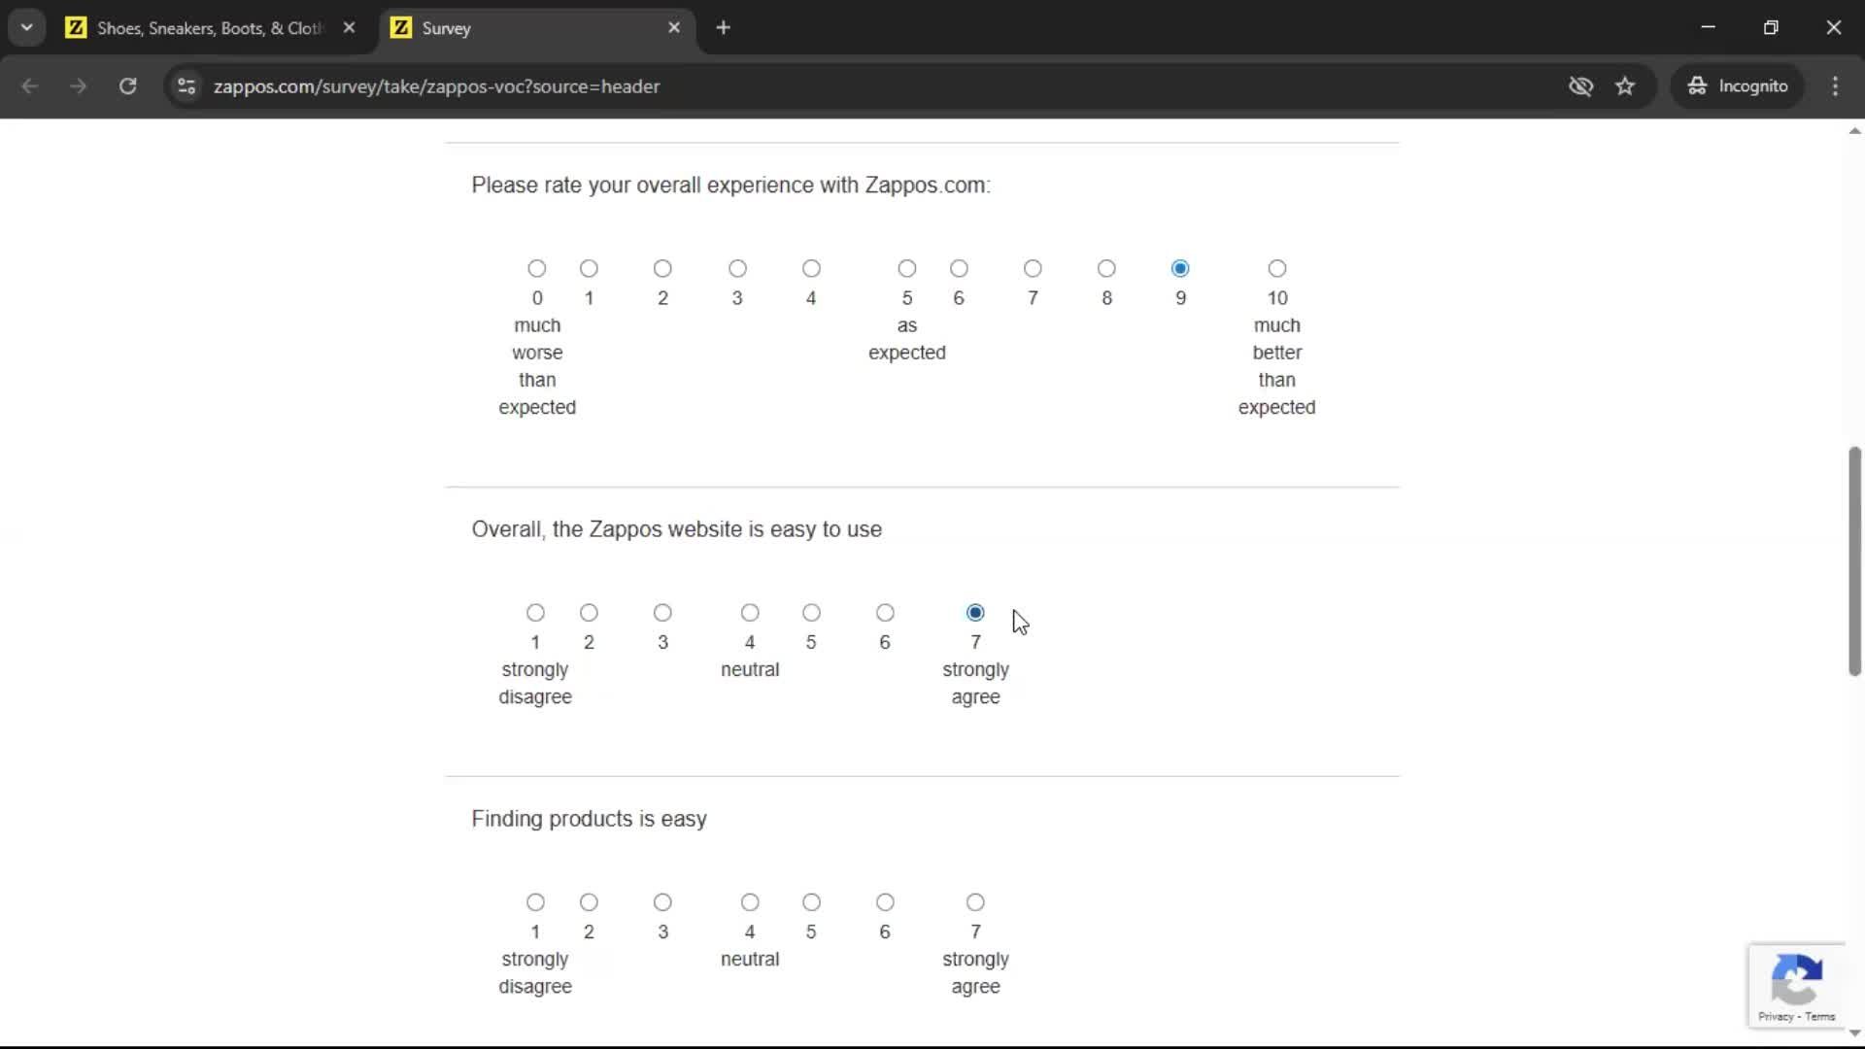The width and height of the screenshot is (1865, 1049).
Task: Switch to the Shoes, Sneakers, Boots tab
Action: tap(209, 28)
